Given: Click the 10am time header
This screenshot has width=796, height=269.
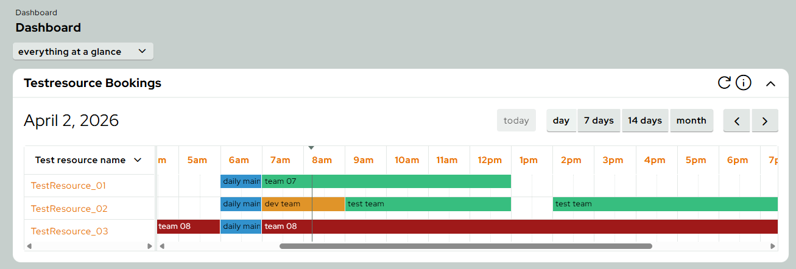Looking at the screenshot, I should (x=407, y=160).
